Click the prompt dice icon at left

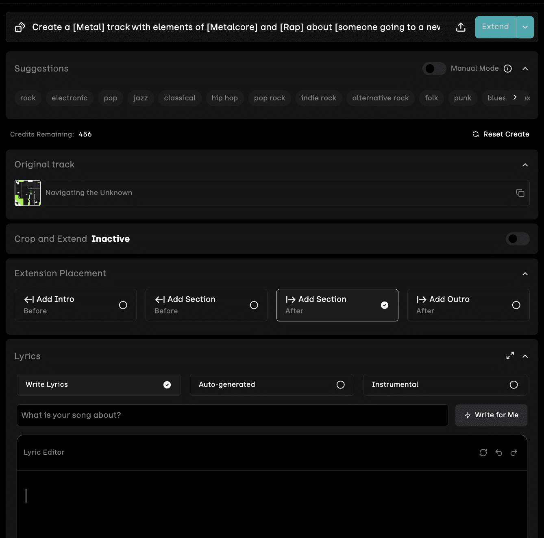pyautogui.click(x=20, y=27)
